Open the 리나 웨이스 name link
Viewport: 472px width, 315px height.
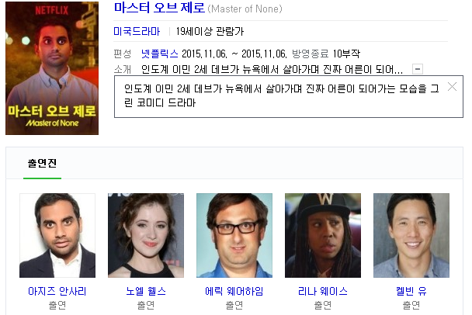pyautogui.click(x=323, y=291)
